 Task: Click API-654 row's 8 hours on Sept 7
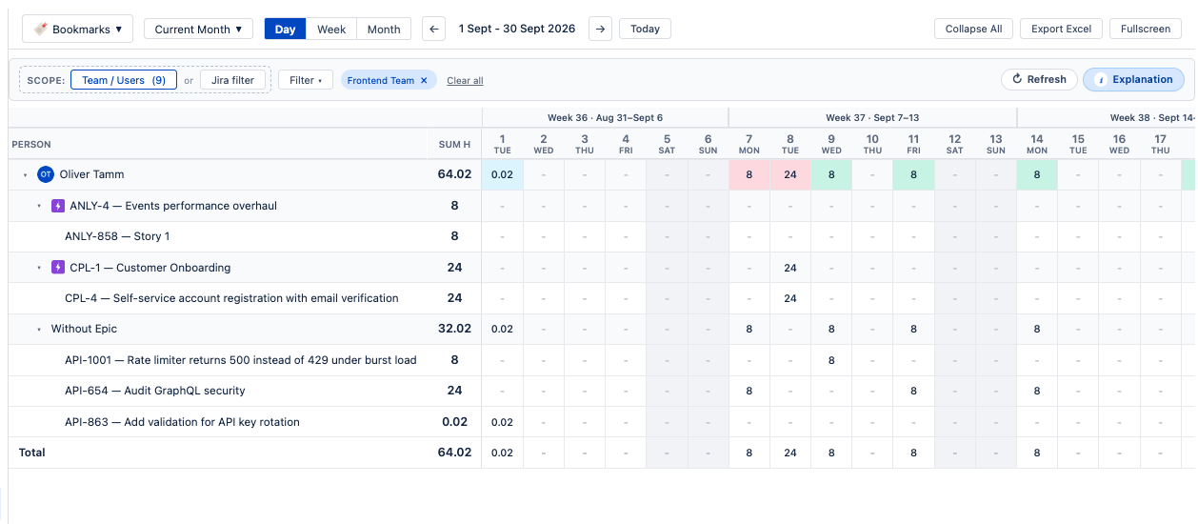[x=749, y=391]
